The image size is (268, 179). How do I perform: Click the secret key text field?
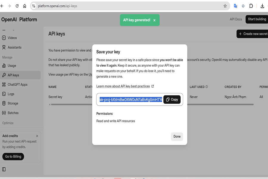click(x=131, y=100)
